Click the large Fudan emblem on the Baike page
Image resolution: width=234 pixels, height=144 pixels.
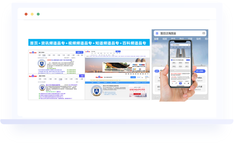pos(97,91)
